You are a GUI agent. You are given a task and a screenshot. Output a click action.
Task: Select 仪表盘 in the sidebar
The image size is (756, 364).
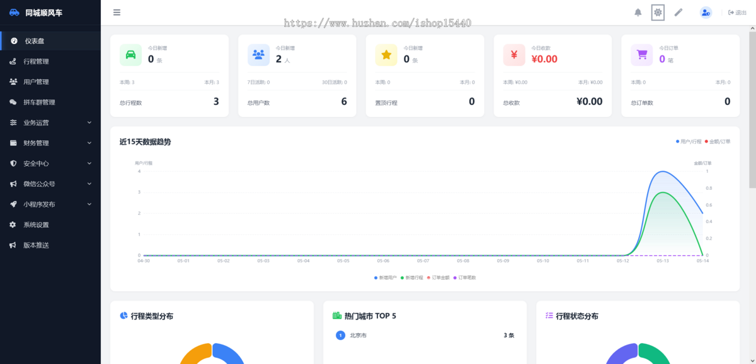(x=50, y=41)
